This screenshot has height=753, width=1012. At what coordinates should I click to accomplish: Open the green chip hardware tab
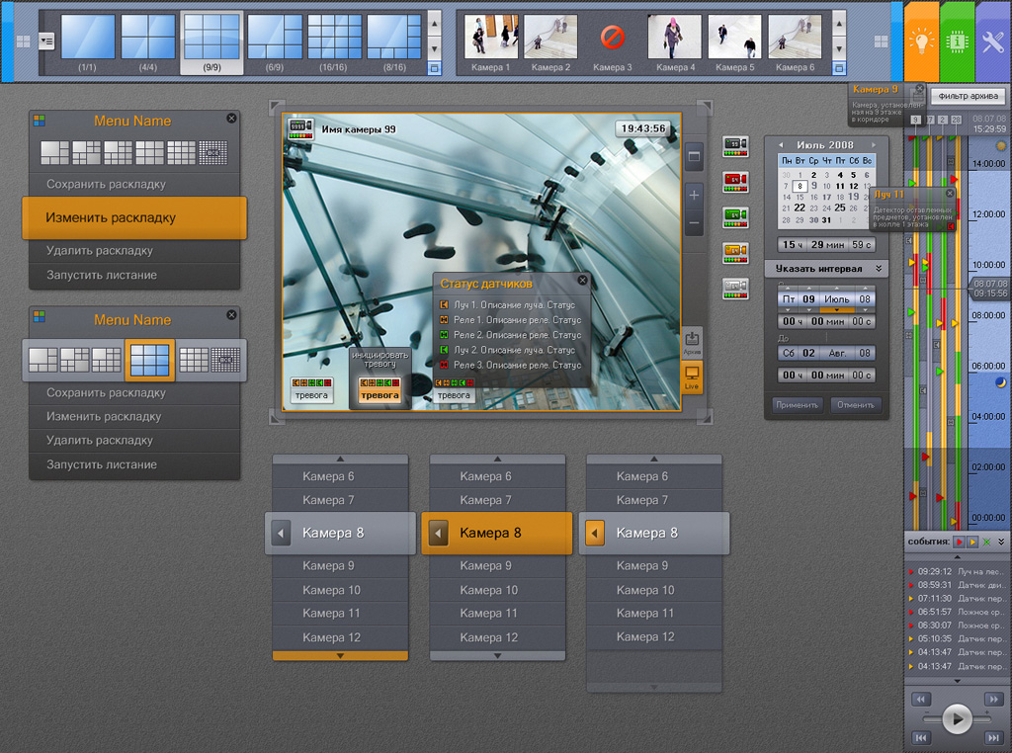(x=957, y=42)
